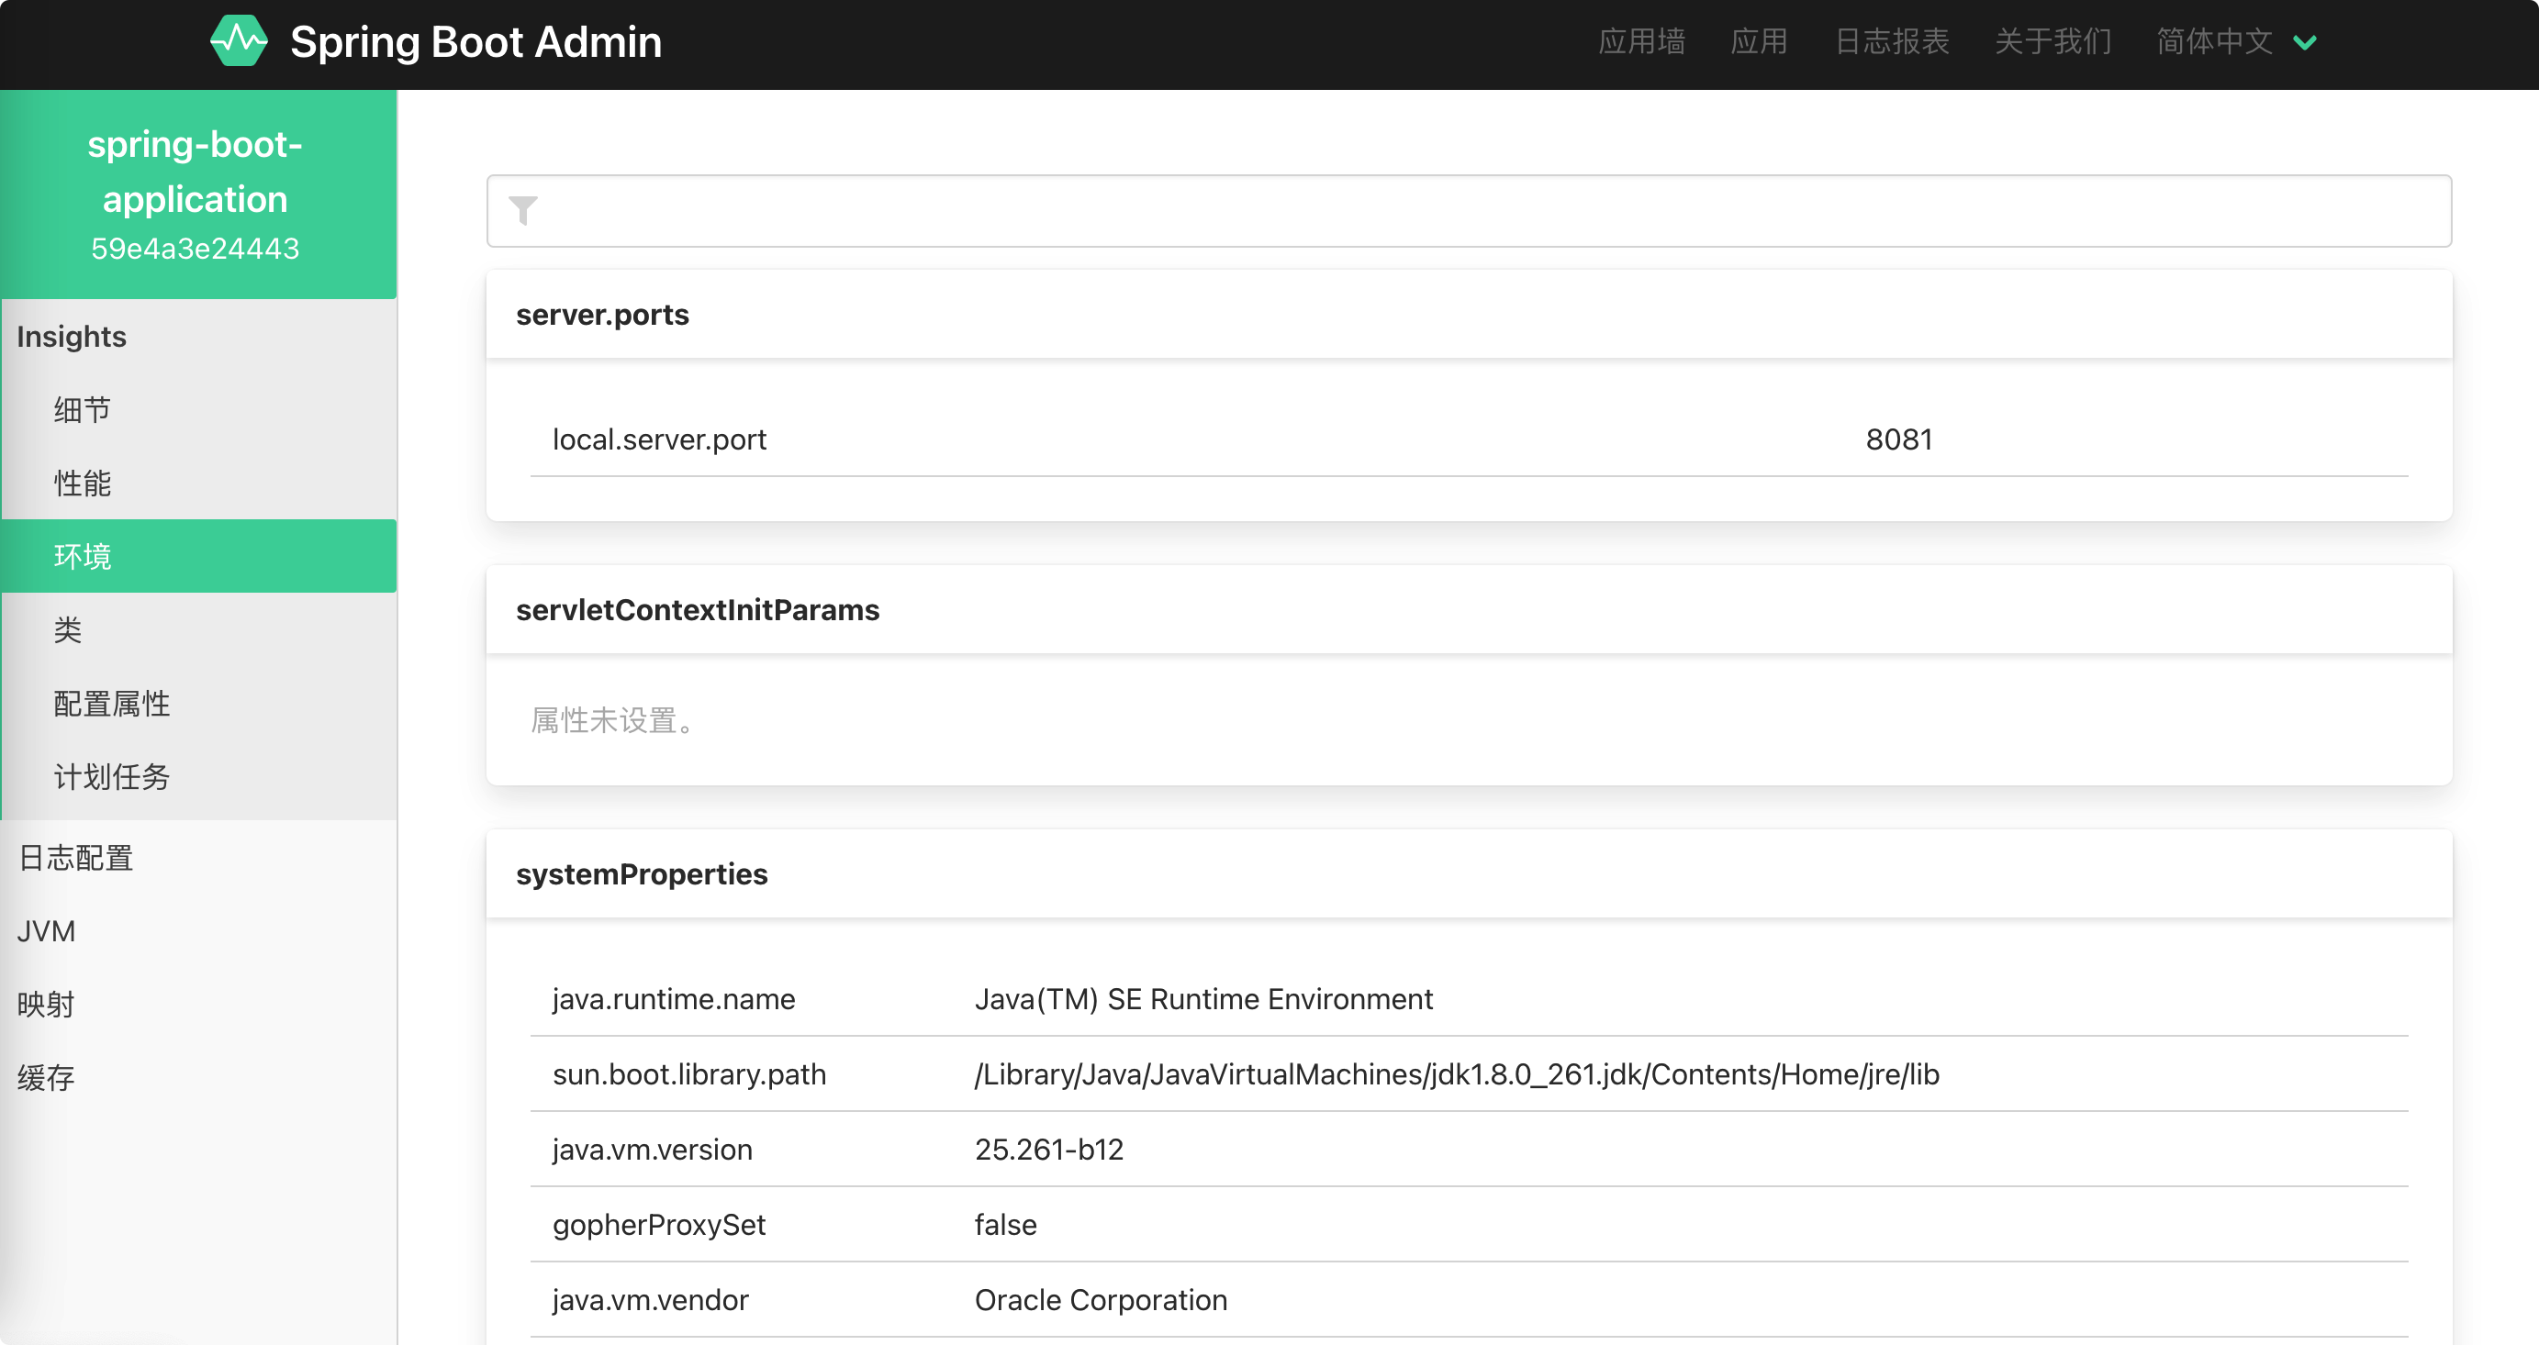Click the Spring Boot Admin heartbeat logo
The width and height of the screenshot is (2539, 1345).
pyautogui.click(x=239, y=41)
